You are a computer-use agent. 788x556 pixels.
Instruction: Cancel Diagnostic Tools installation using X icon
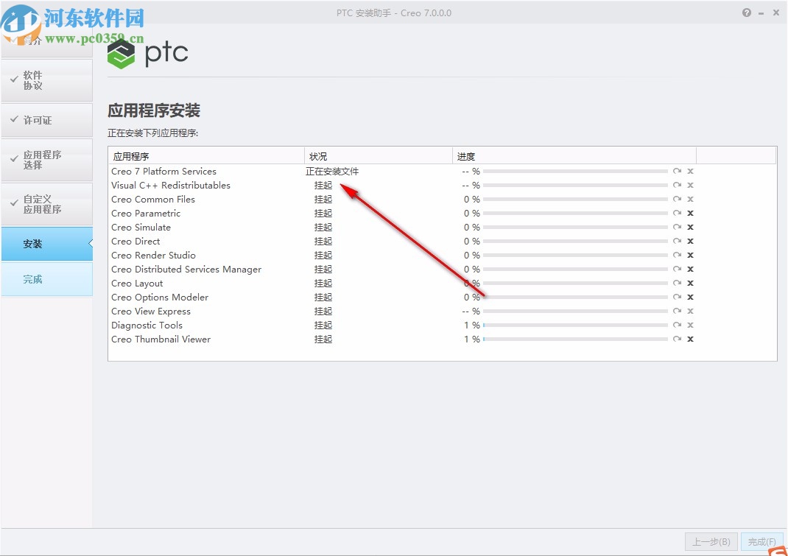coord(690,325)
